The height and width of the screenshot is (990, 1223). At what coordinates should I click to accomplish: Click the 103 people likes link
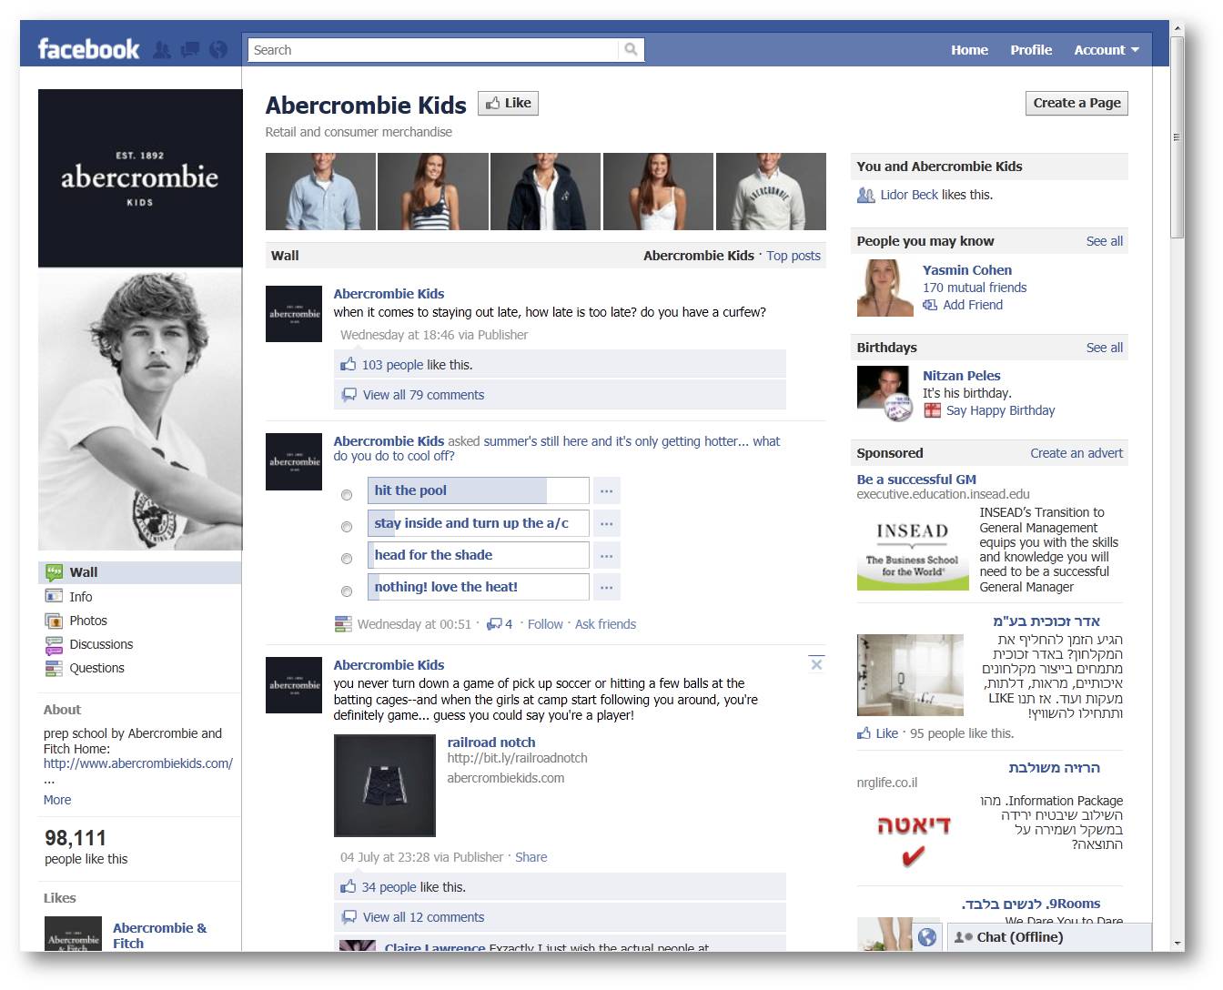392,365
